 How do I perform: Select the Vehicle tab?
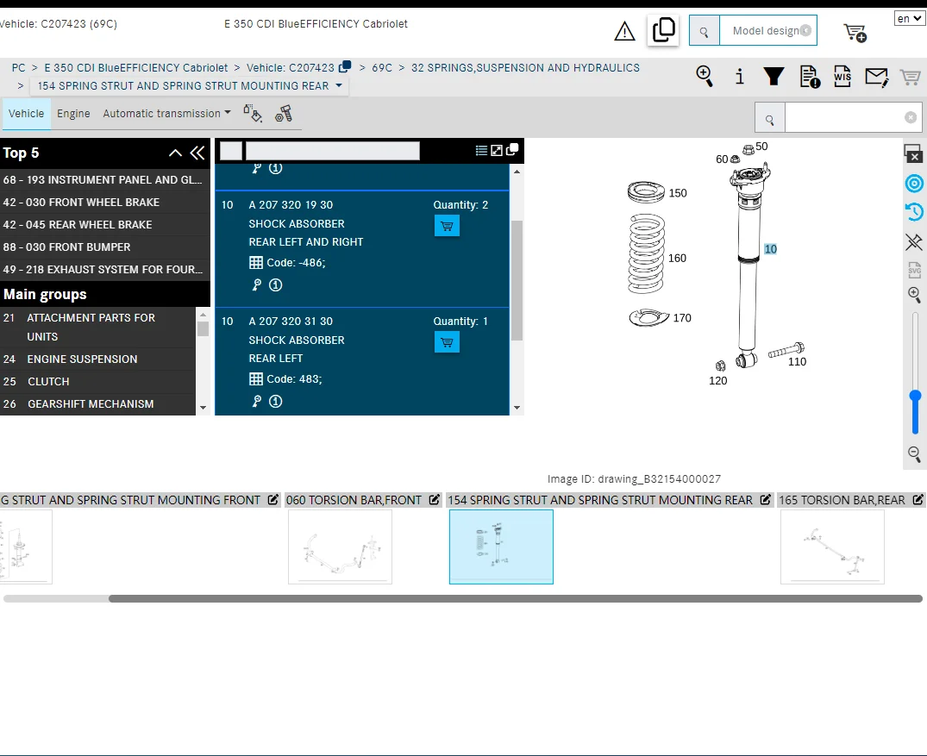click(26, 114)
